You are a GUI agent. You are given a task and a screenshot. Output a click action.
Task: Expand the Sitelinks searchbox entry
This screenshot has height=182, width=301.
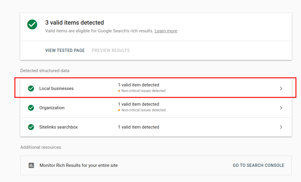click(281, 127)
